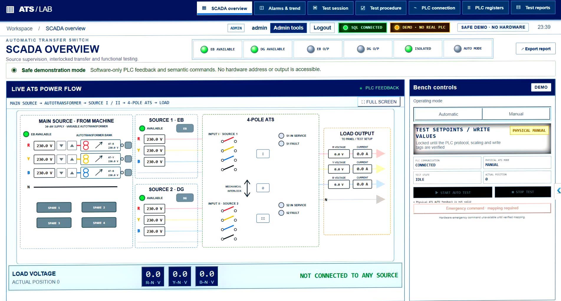561x301 pixels.
Task: Click the AT-B autotransformer symbol
Action: (101, 172)
